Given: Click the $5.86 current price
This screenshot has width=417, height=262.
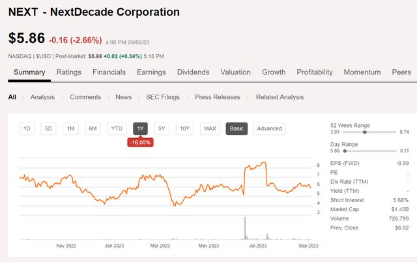Looking at the screenshot, I should point(27,38).
